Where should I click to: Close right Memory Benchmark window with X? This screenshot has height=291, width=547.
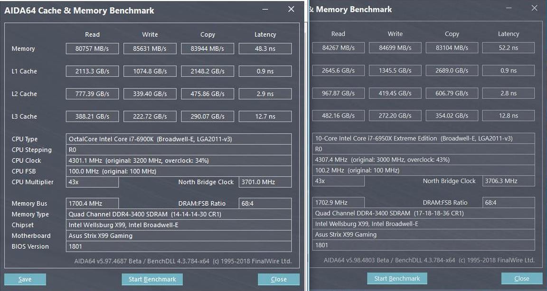[535, 8]
